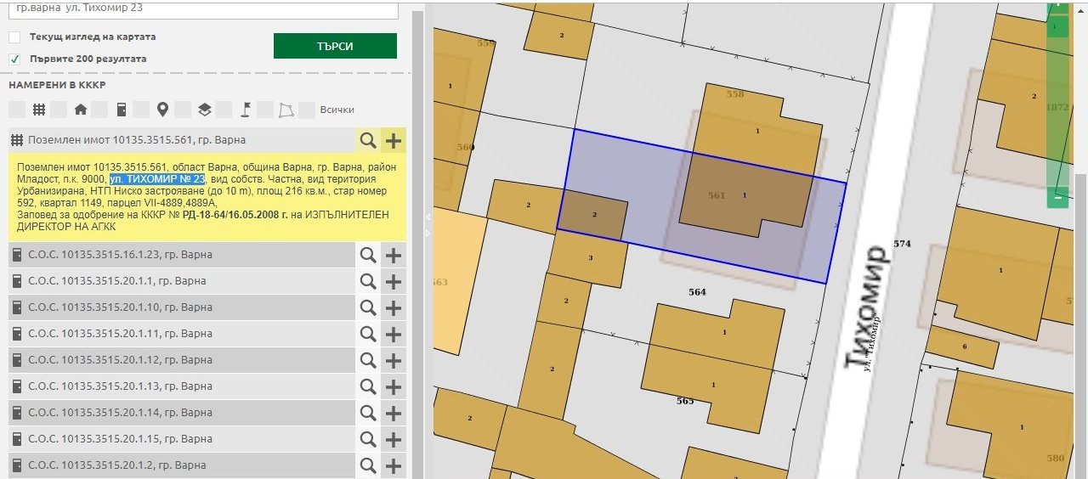The height and width of the screenshot is (479, 1088).
Task: Click the flag filter icon
Action: [x=245, y=110]
